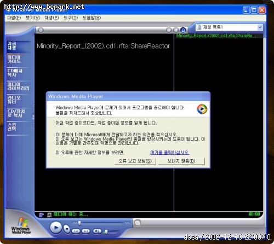The width and height of the screenshot is (274, 244).
Task: Open the 미디어 라이브러리 tab
Action: (x=18, y=86)
